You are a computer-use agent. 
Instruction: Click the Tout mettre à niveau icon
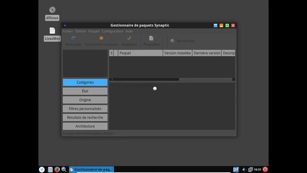(x=101, y=38)
